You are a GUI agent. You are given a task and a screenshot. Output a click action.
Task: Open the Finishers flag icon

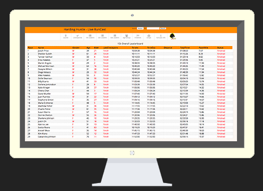[138, 37]
